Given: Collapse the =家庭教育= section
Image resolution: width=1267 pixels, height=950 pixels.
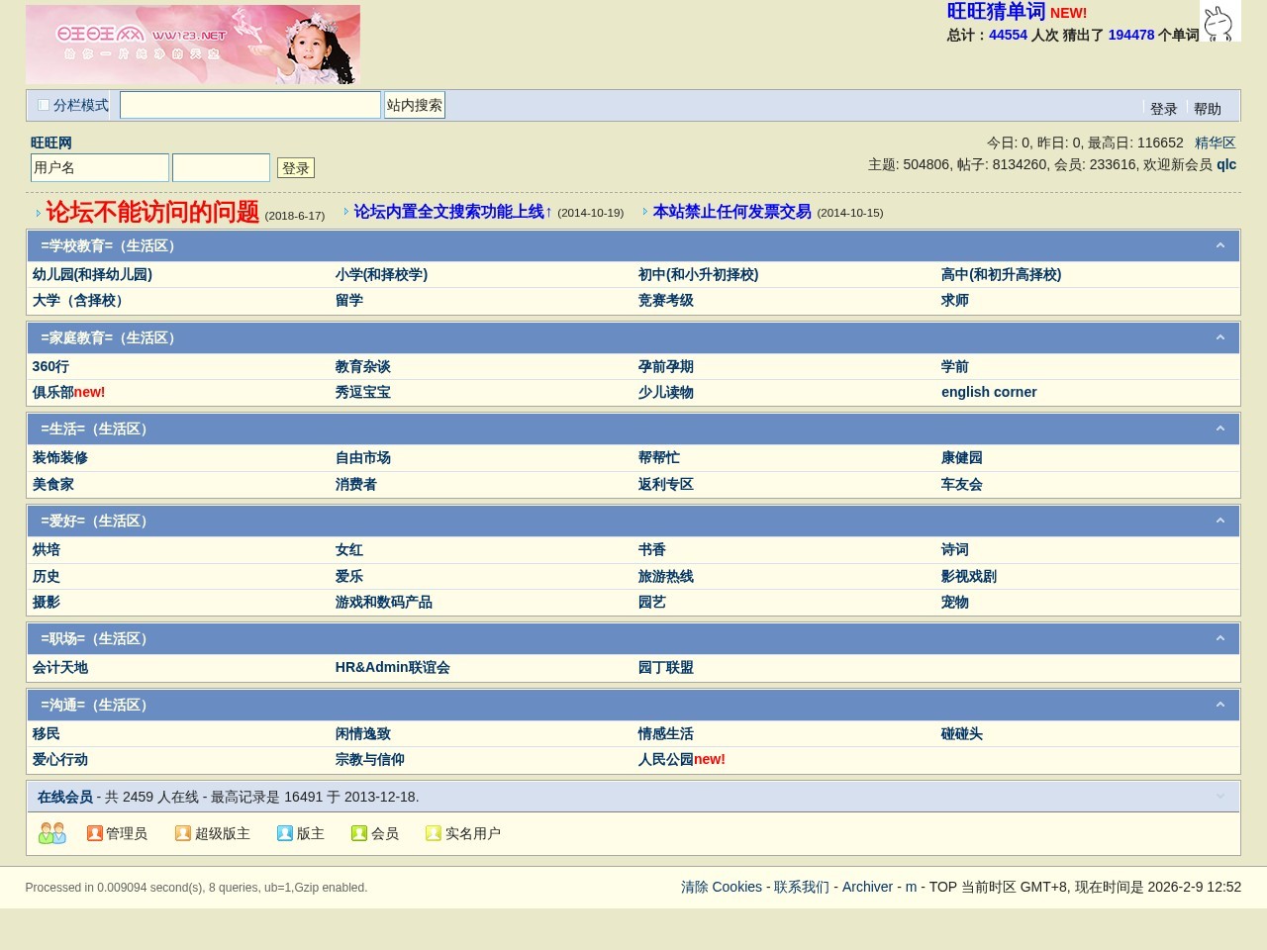Looking at the screenshot, I should 1219,337.
